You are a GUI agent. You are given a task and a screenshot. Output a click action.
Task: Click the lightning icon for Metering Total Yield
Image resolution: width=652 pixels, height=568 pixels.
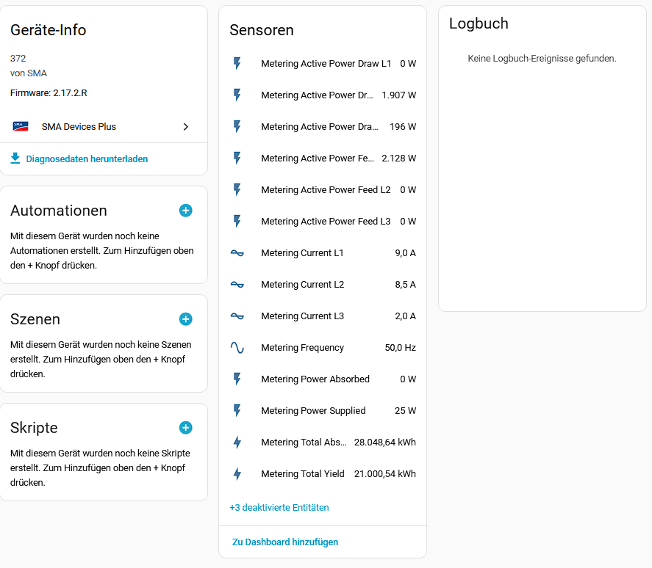237,474
